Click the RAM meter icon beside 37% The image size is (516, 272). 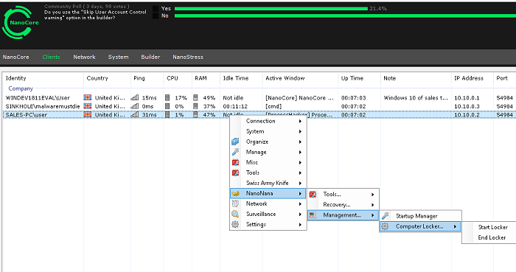click(195, 106)
